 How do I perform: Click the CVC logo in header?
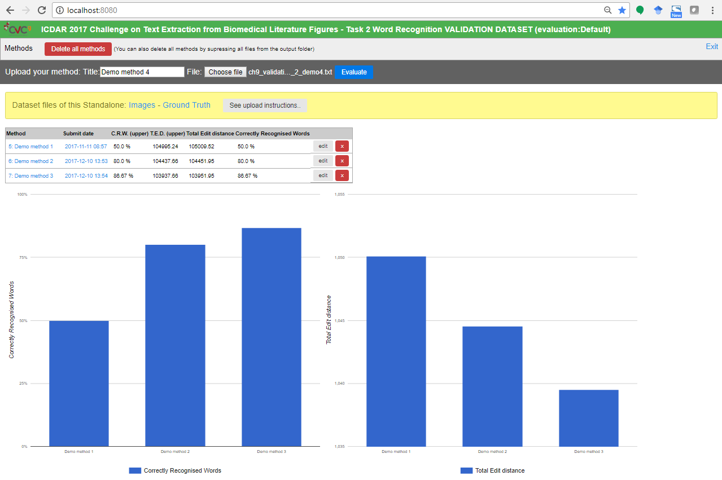pyautogui.click(x=17, y=29)
